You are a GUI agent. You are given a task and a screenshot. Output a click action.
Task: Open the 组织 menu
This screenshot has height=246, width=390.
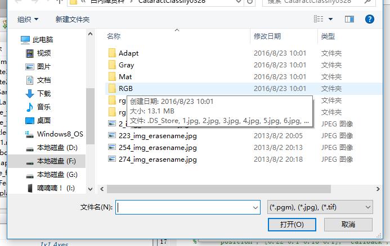pos(28,20)
